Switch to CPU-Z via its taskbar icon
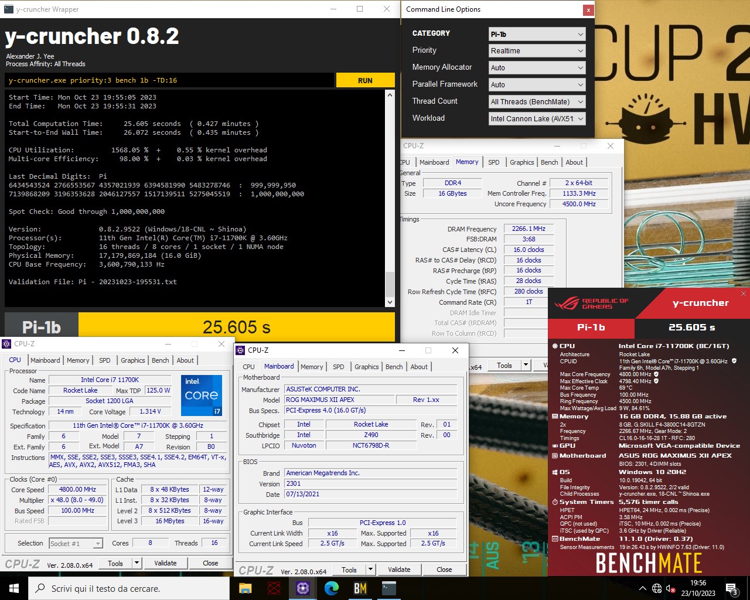The height and width of the screenshot is (600, 750). tap(302, 588)
